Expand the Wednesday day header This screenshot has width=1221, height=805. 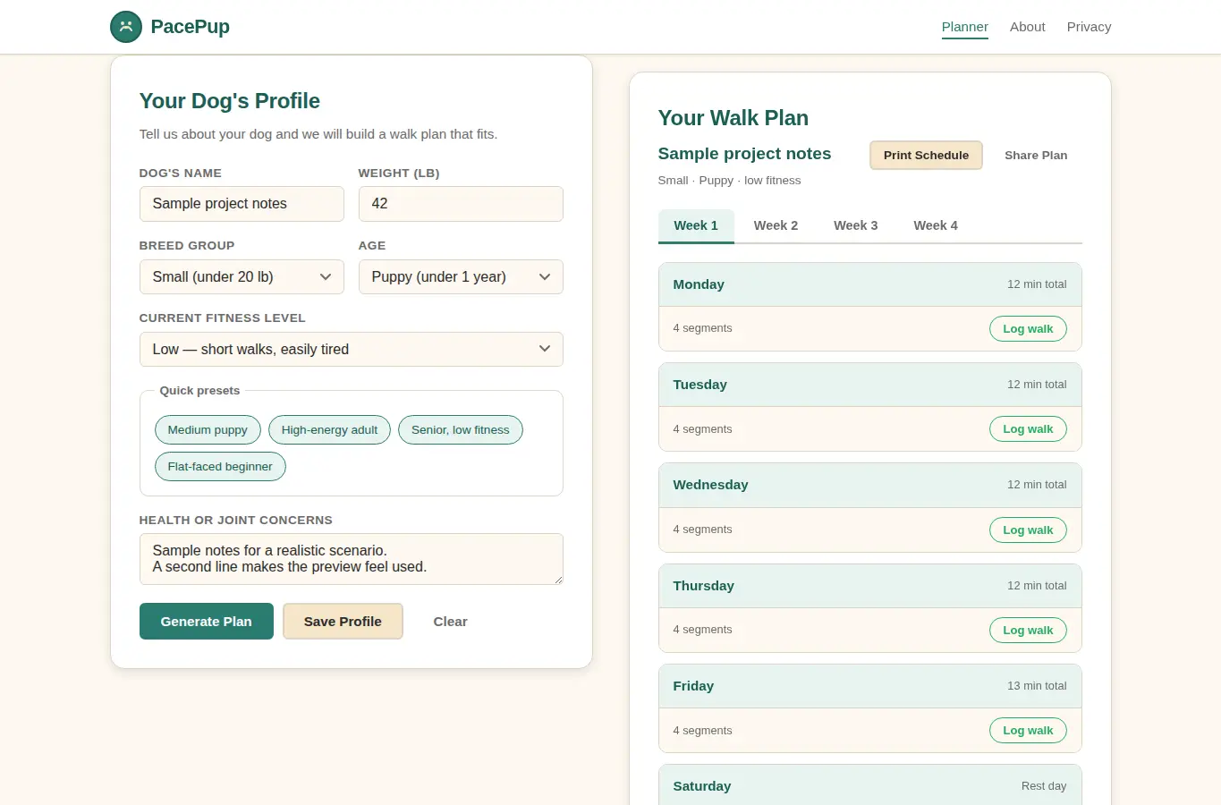pos(869,485)
